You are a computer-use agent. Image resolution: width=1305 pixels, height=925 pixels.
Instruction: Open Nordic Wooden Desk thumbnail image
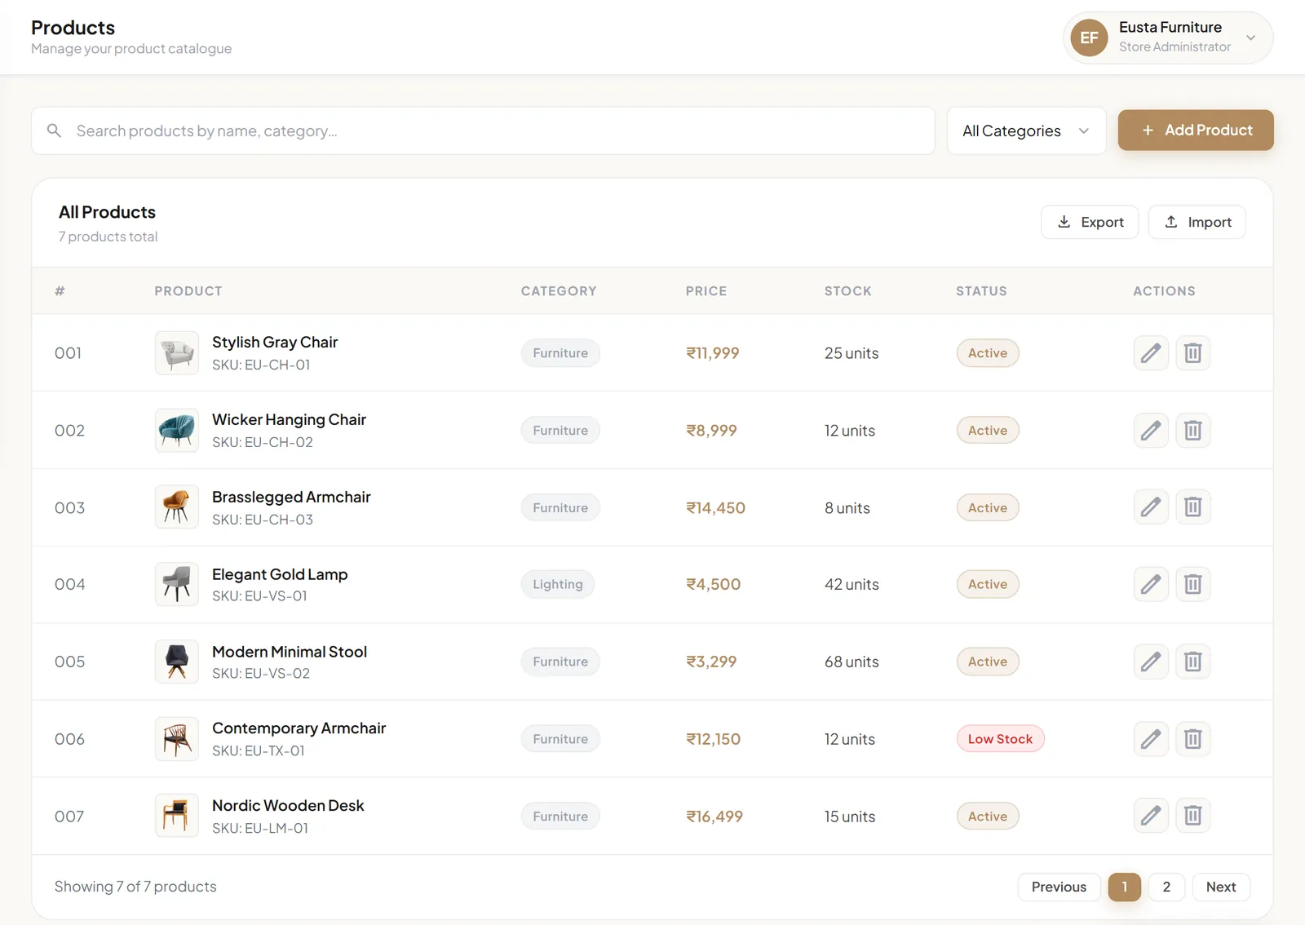click(x=177, y=816)
